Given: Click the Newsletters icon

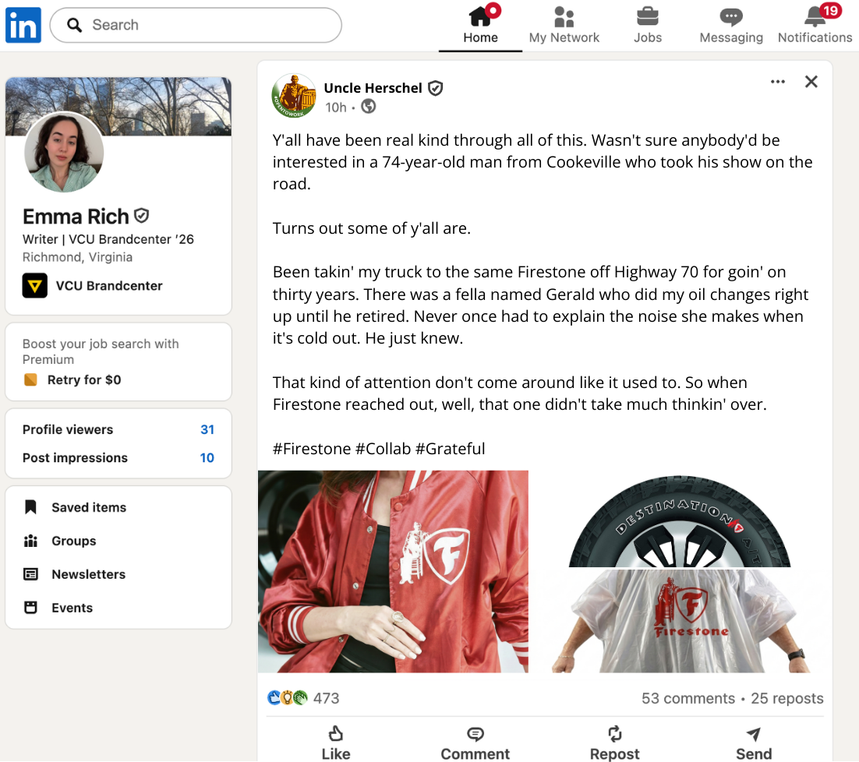Looking at the screenshot, I should [x=30, y=574].
